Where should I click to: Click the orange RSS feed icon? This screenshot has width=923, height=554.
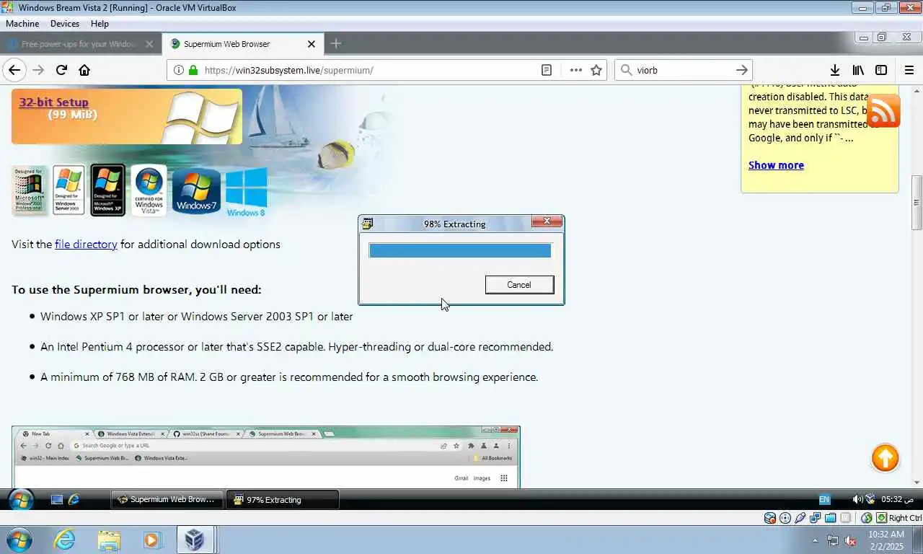pyautogui.click(x=883, y=110)
